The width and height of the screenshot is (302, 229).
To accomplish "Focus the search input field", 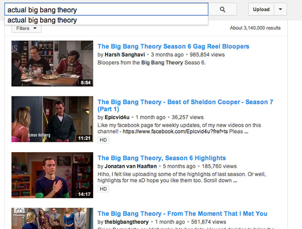I will [x=106, y=9].
